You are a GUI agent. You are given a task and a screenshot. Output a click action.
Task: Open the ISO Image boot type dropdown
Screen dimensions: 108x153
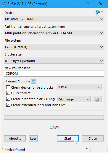pos(74,99)
